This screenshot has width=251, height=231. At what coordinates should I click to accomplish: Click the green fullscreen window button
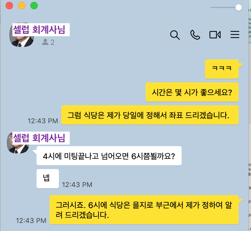click(x=34, y=6)
